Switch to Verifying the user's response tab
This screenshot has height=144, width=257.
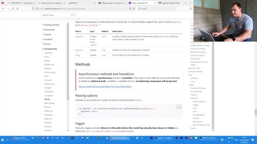(x=52, y=3)
